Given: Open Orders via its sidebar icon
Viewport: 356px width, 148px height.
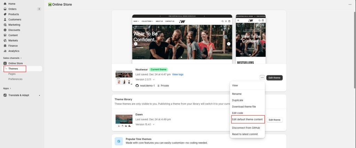Looking at the screenshot, I should tap(5, 9).
